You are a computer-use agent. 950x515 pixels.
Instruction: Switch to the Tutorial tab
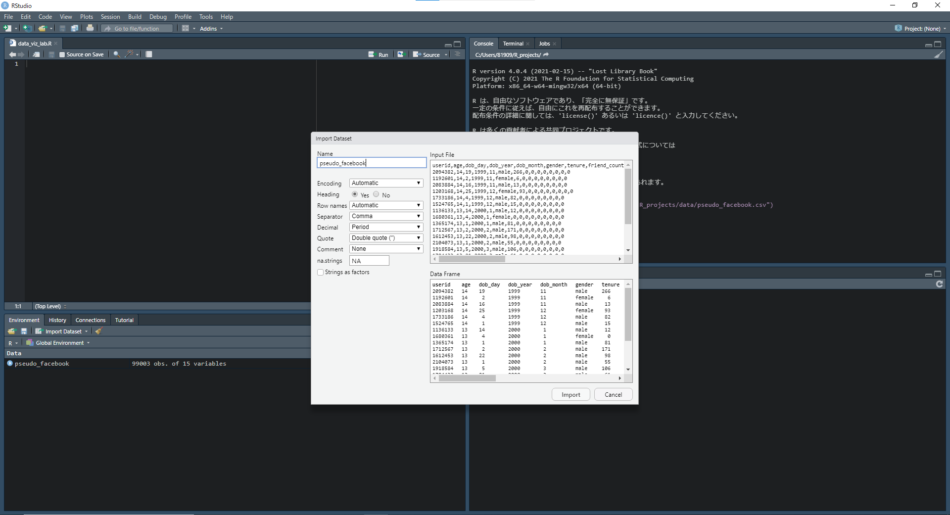[x=124, y=320]
